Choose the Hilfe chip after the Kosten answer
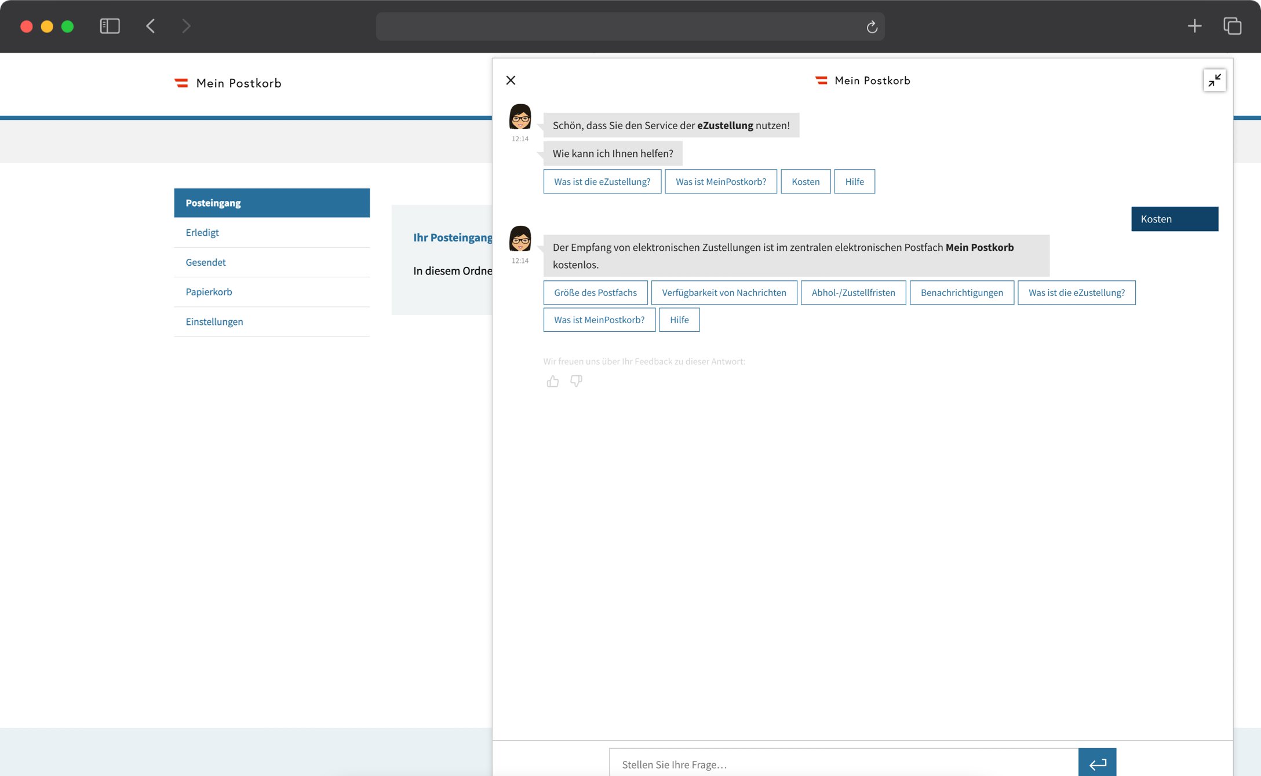Image resolution: width=1261 pixels, height=776 pixels. [679, 320]
